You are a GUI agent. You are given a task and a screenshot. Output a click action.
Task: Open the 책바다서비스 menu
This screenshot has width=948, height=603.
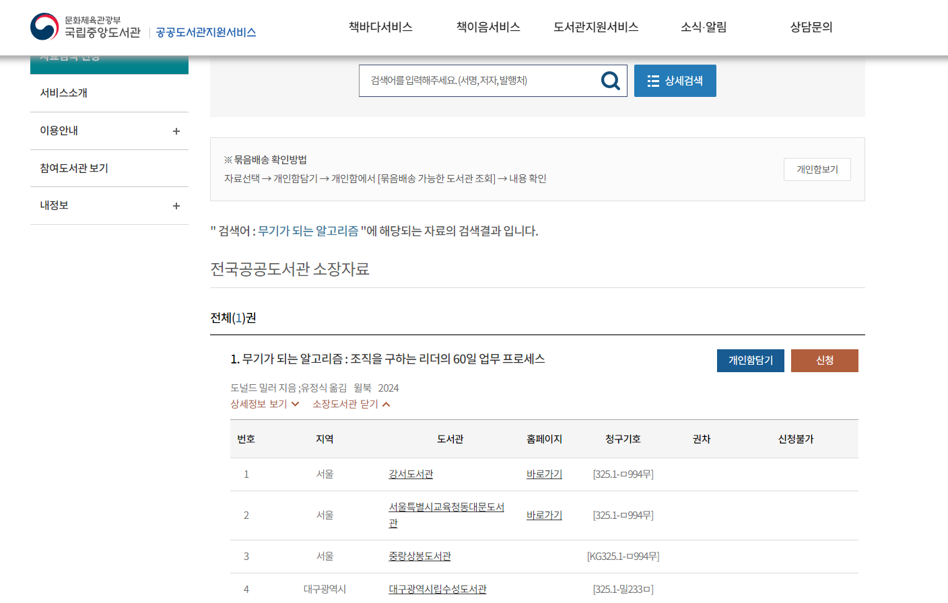pyautogui.click(x=380, y=27)
